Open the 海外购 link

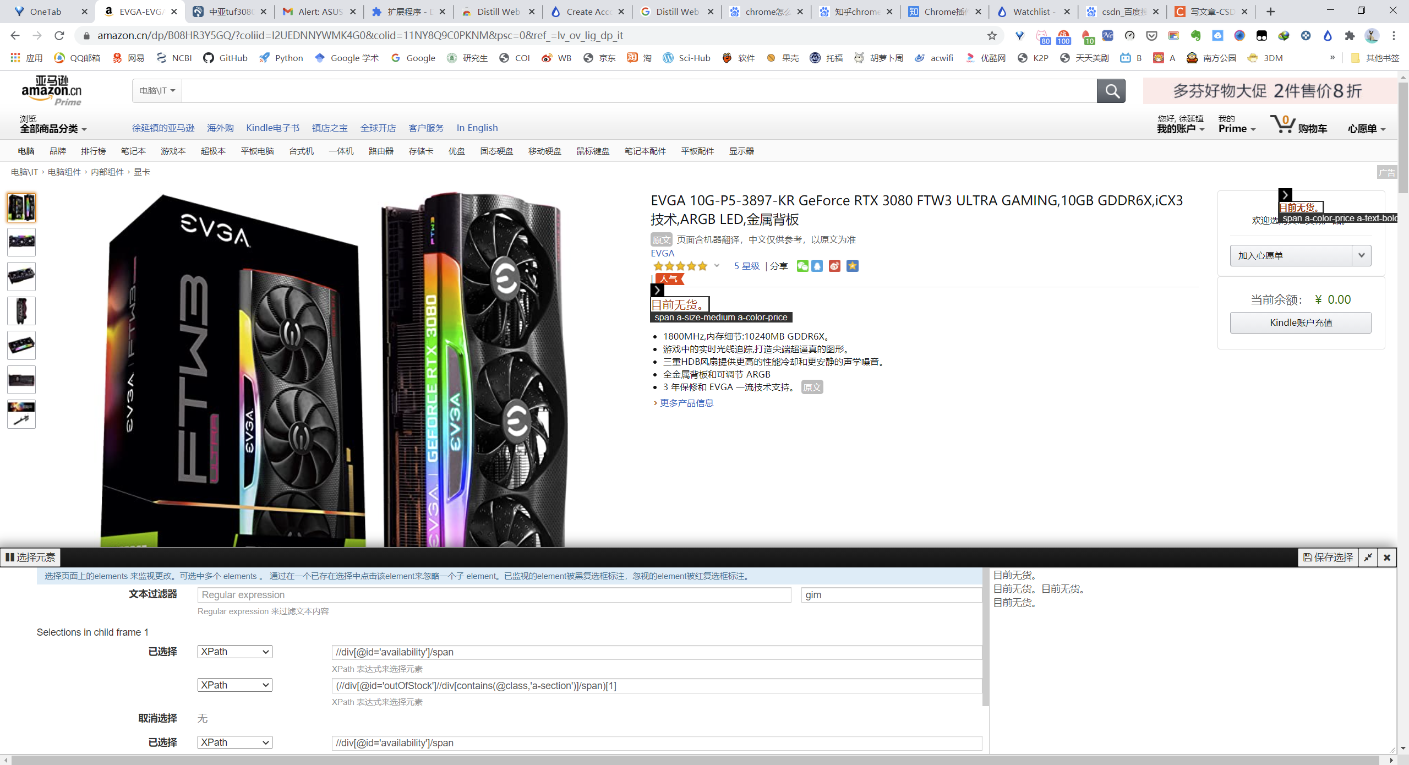pos(220,128)
